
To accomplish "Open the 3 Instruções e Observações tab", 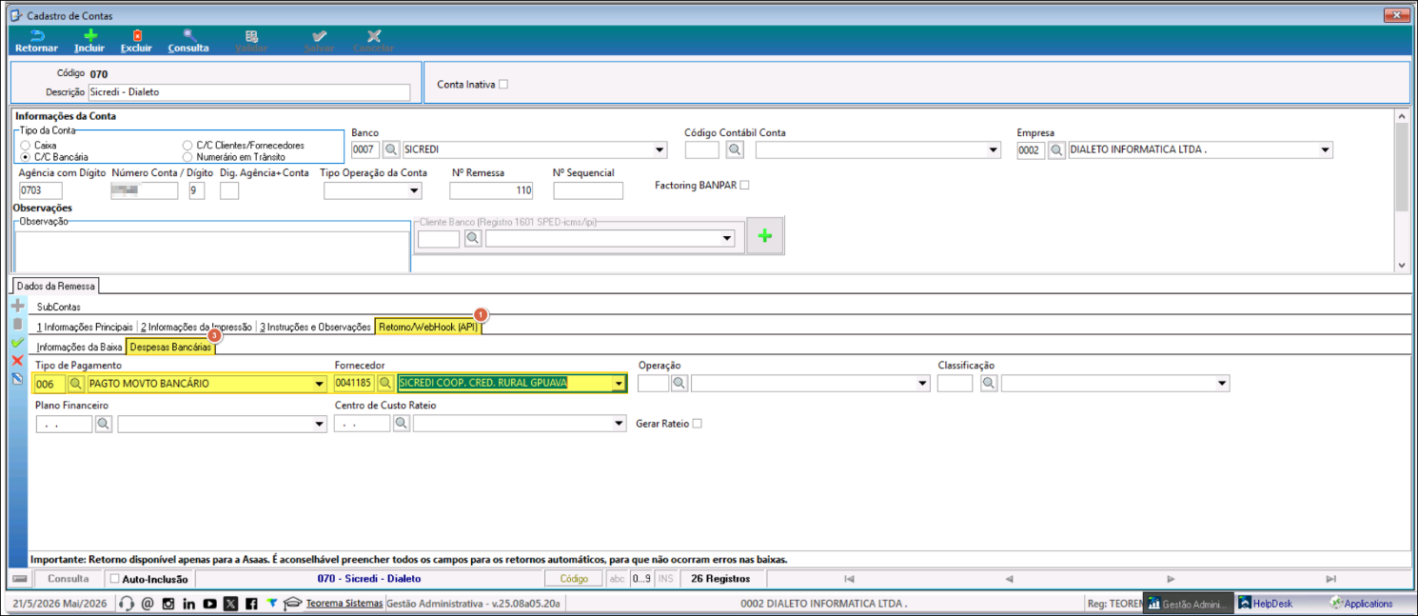I will [315, 327].
